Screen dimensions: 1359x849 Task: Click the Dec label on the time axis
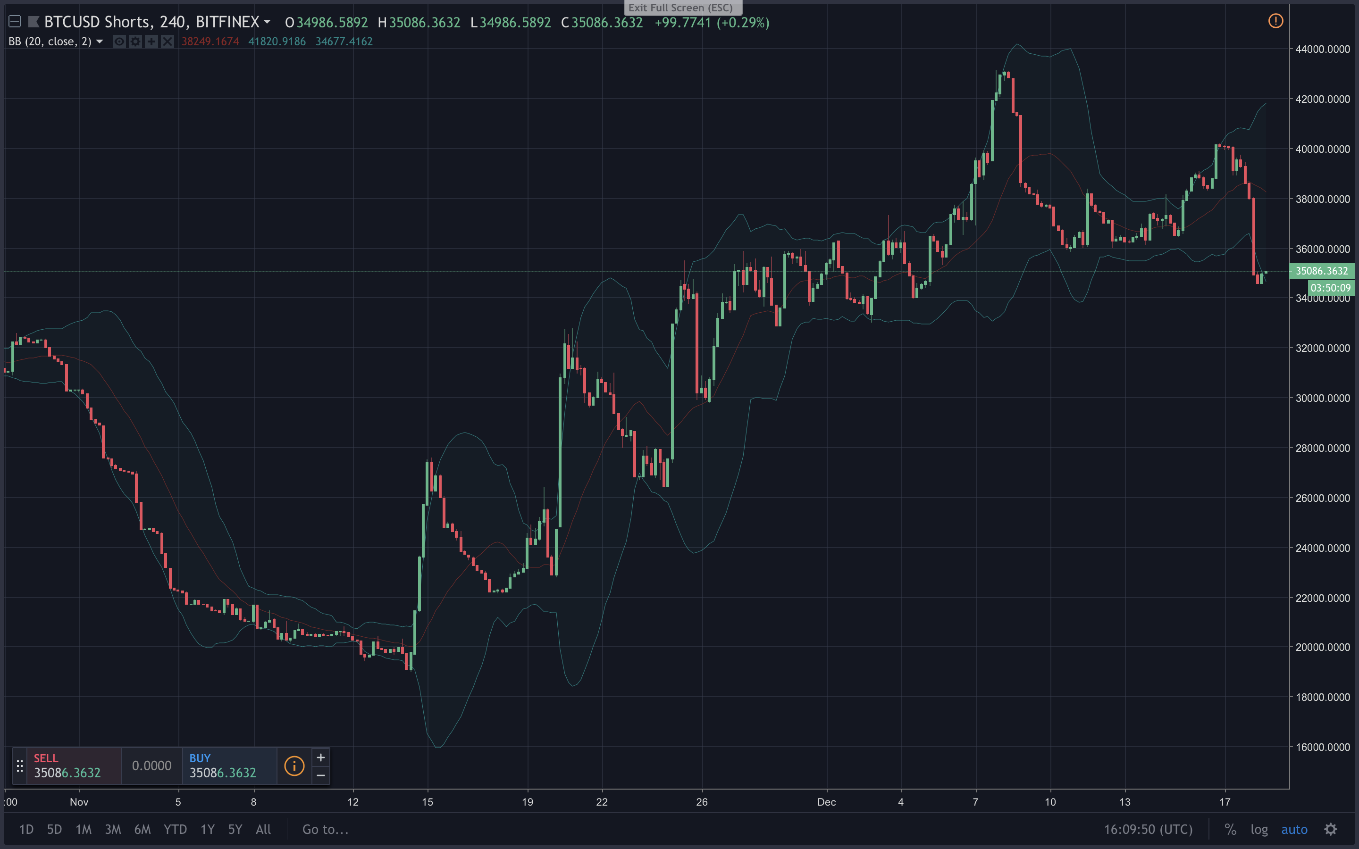[827, 802]
